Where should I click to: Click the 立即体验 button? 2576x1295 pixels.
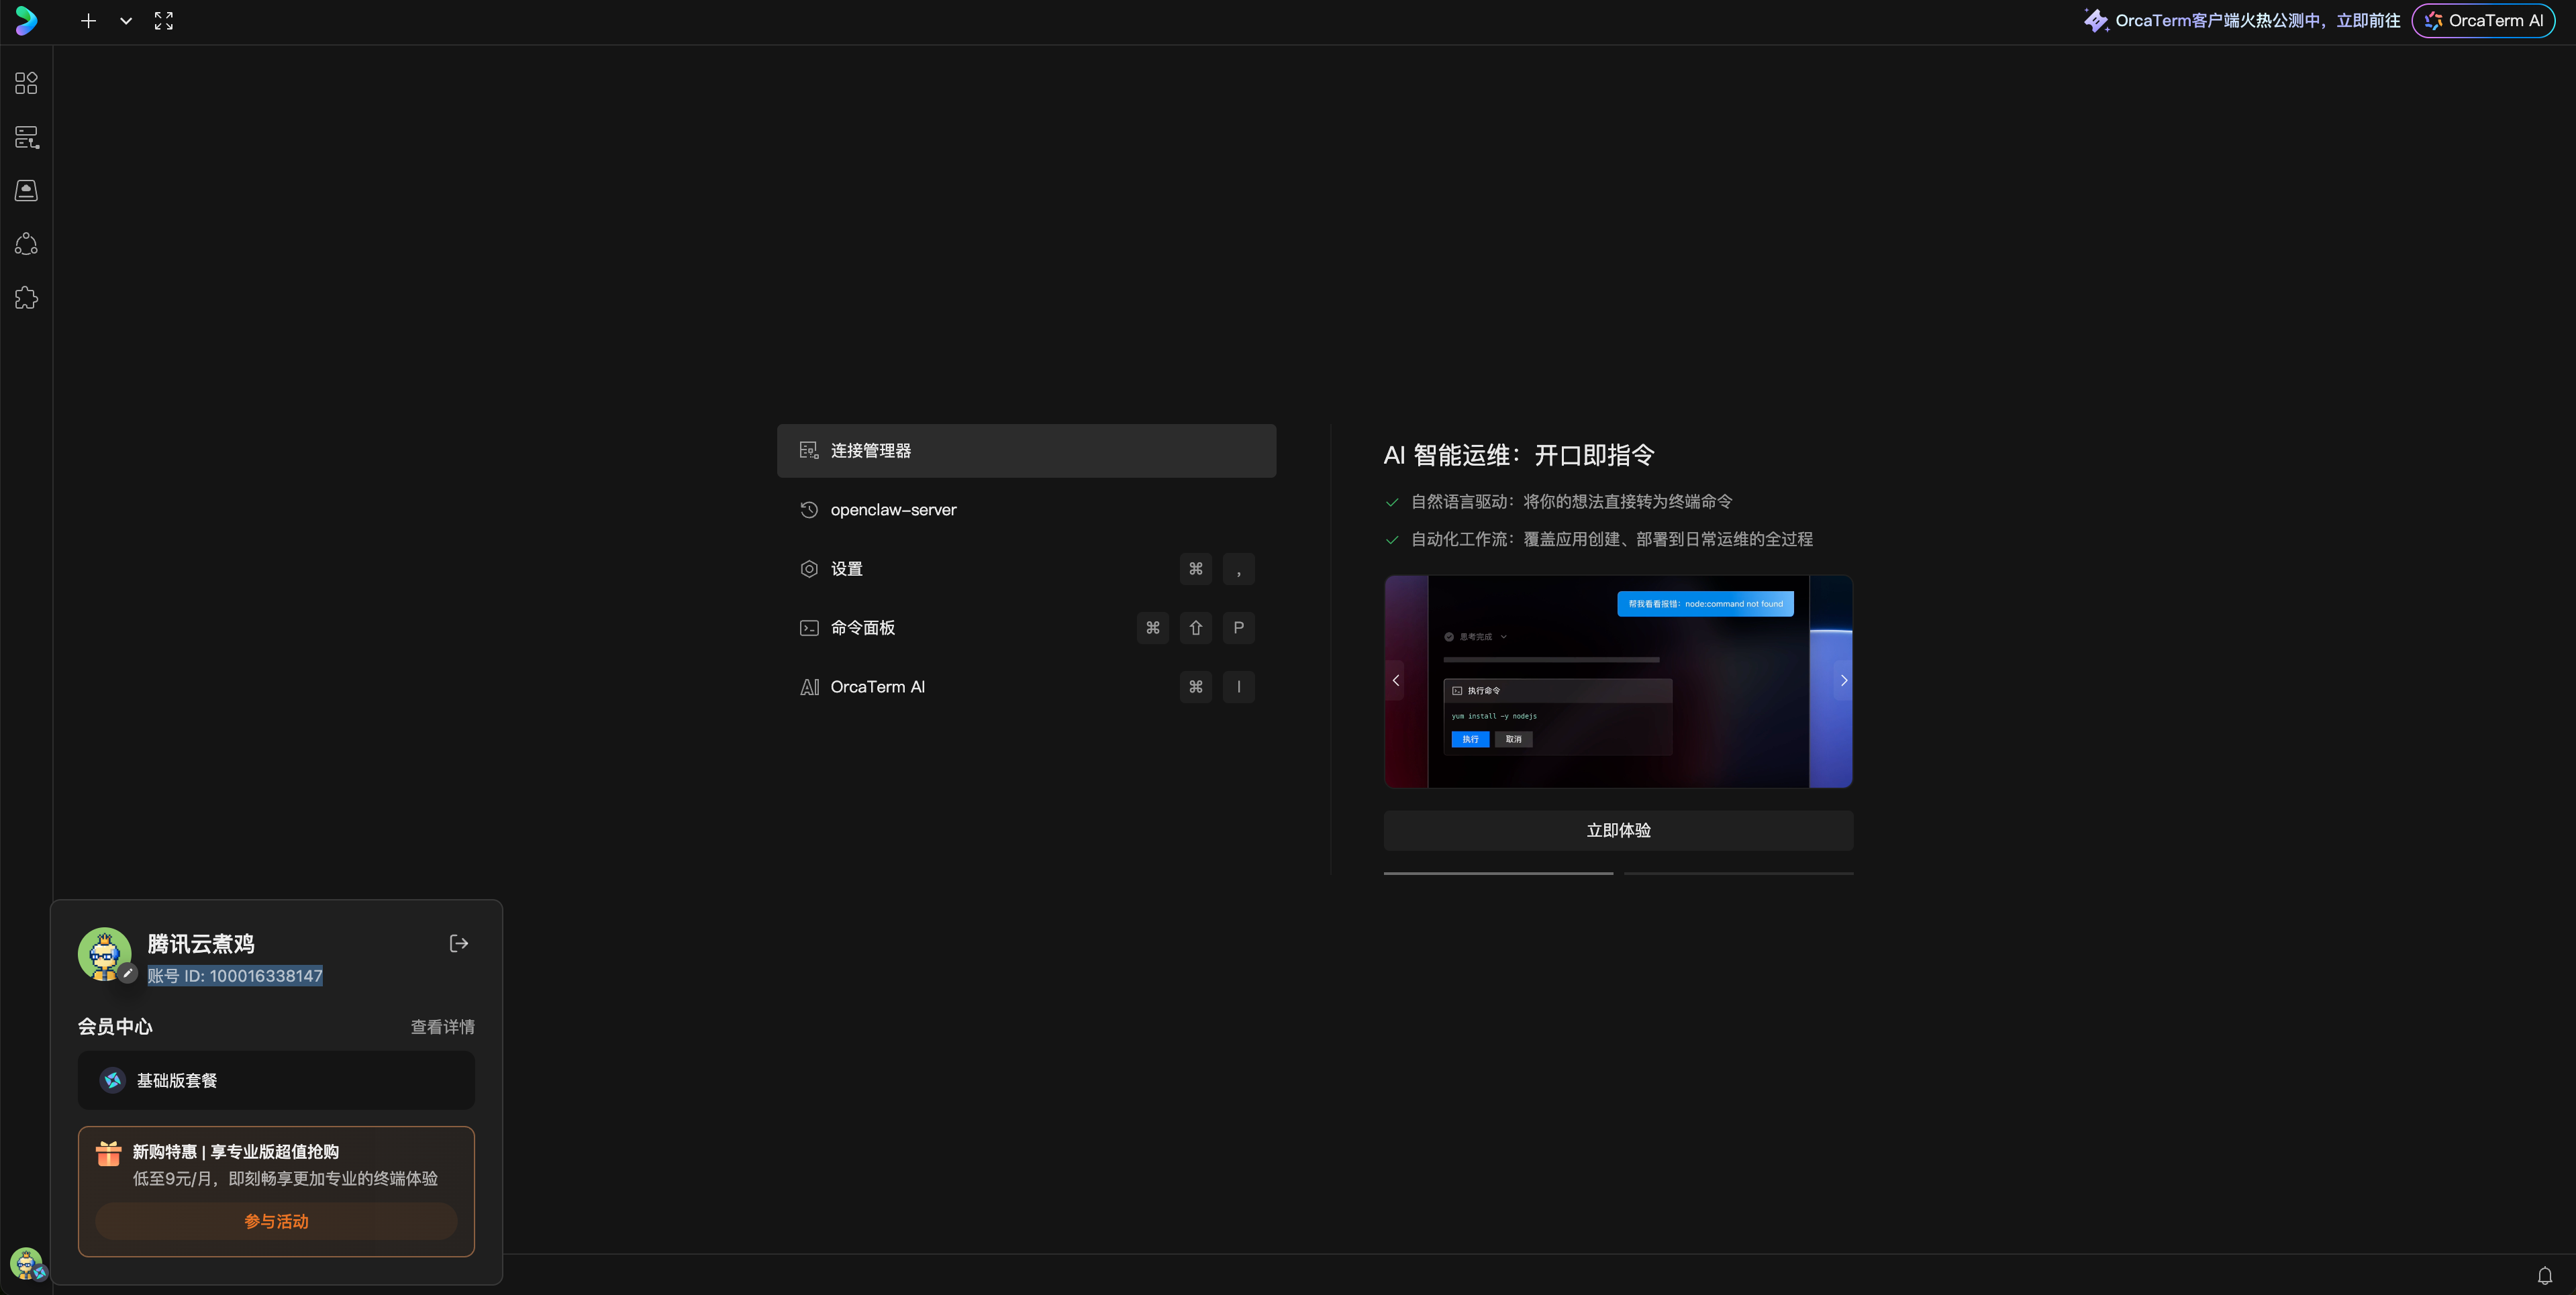[x=1618, y=831]
